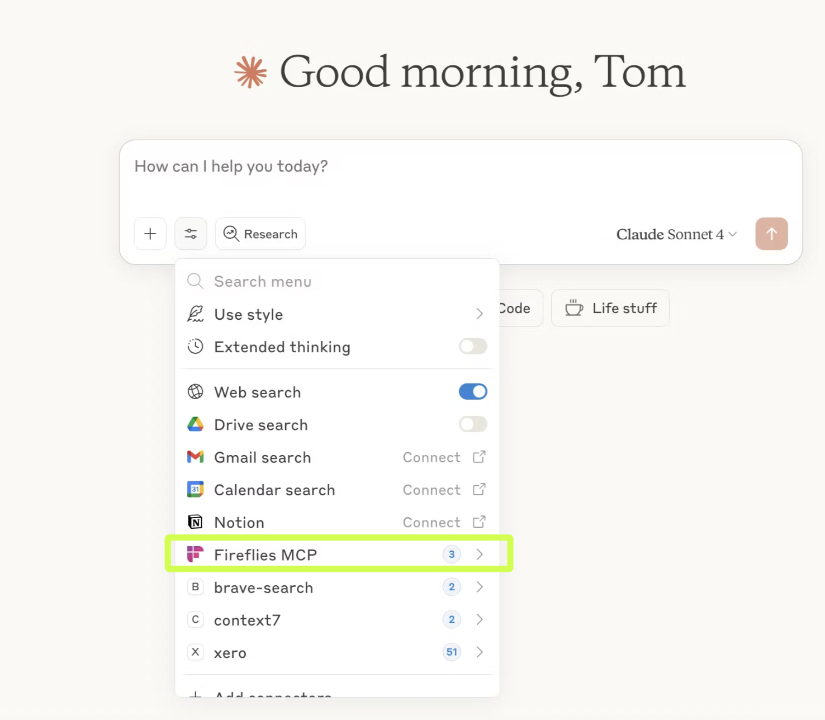Click the plus attachment button
Image resolution: width=825 pixels, height=720 pixels.
click(150, 234)
